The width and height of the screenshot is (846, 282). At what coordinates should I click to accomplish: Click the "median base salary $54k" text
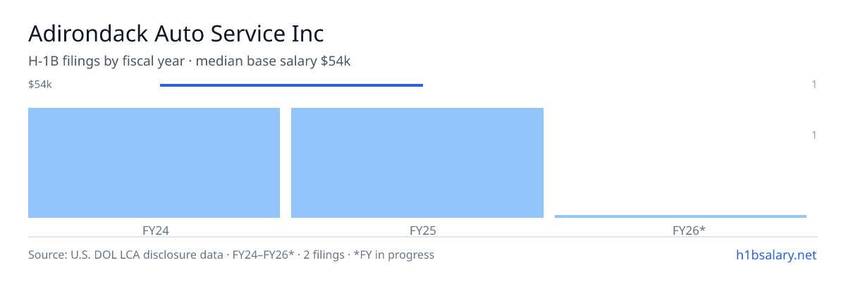274,61
